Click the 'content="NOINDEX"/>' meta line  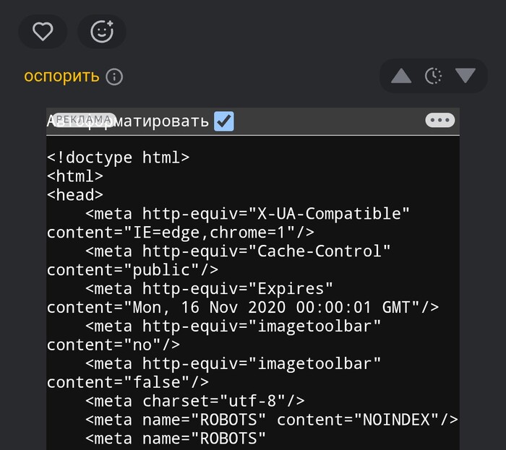pyautogui.click(x=272, y=420)
